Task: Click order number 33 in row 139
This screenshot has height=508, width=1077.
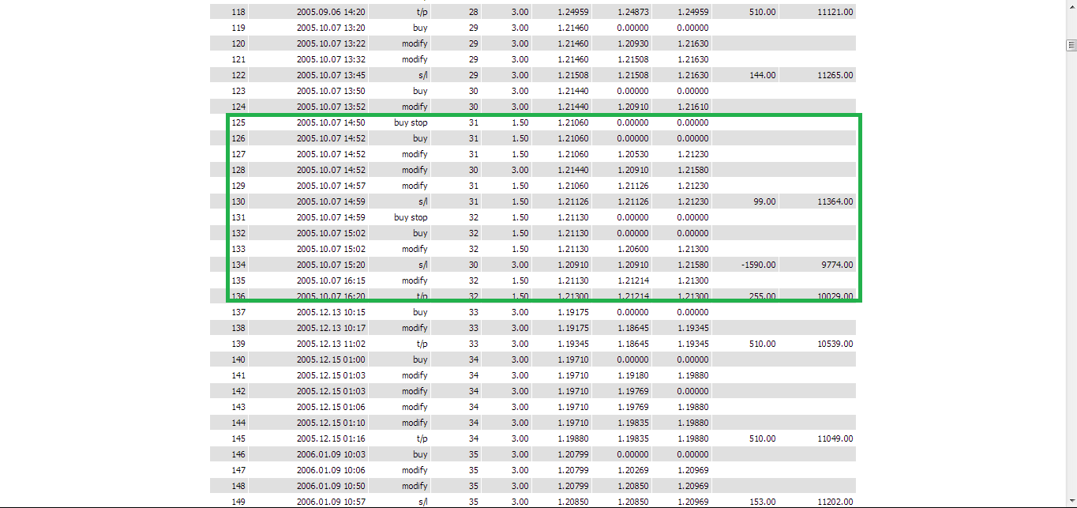Action: [x=474, y=344]
